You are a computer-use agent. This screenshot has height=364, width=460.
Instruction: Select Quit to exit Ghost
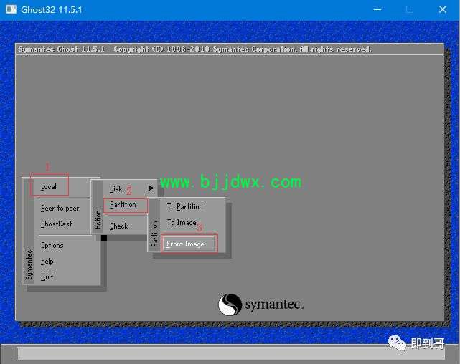coord(47,277)
